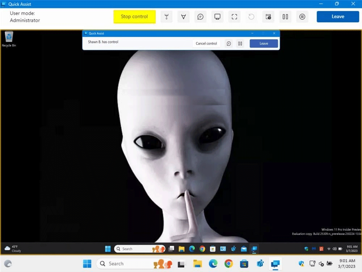Pause the remote session

tap(285, 17)
